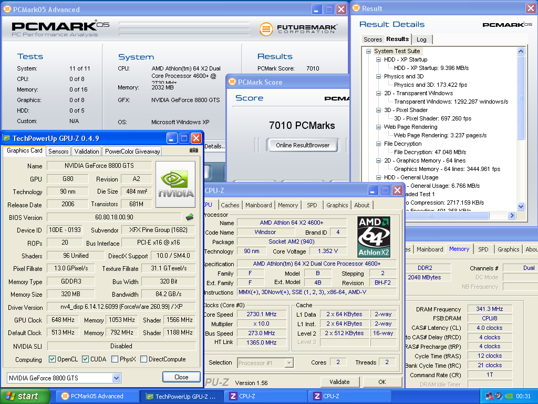The height and width of the screenshot is (404, 538).
Task: Click the Details button in PCMark05
Action: click(215, 146)
